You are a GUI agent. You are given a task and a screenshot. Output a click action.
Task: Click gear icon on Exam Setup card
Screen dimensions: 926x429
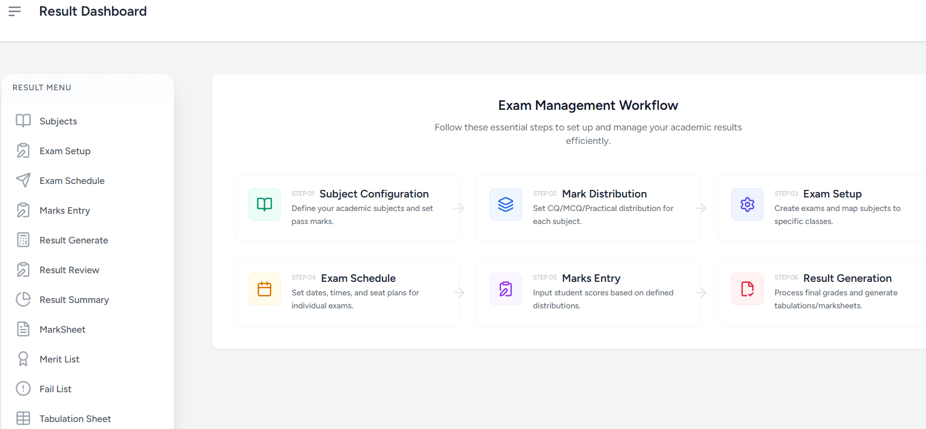click(748, 204)
